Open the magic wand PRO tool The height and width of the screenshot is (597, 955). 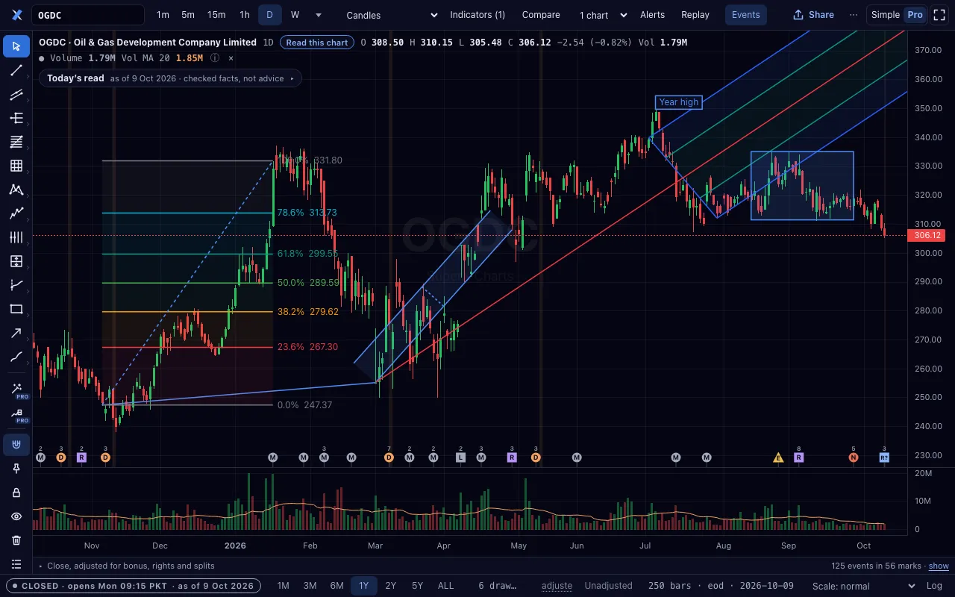click(16, 390)
